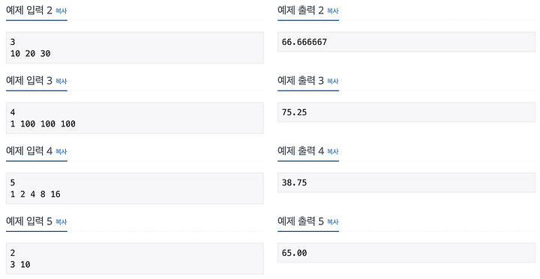Click the 예제 출력 5 heading

pos(301,221)
